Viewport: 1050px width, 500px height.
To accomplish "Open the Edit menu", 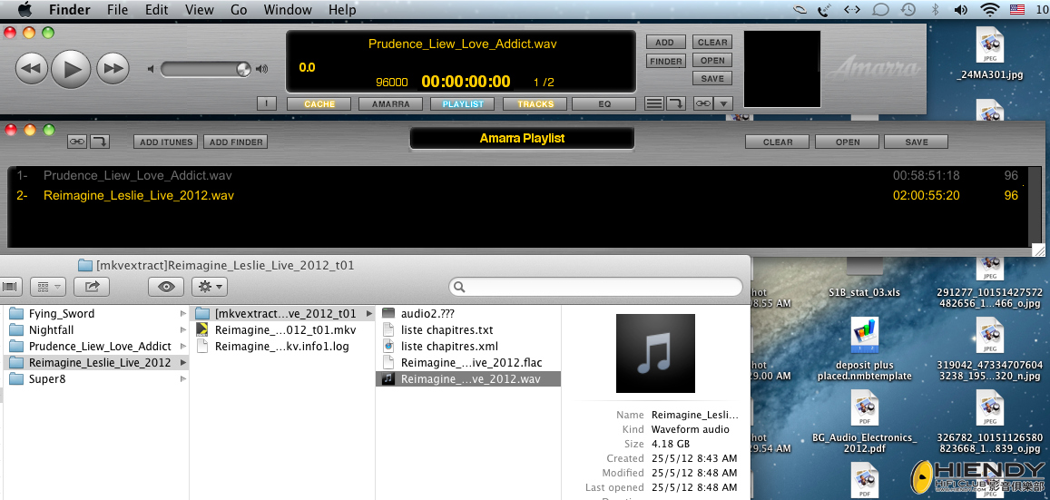I will [157, 9].
